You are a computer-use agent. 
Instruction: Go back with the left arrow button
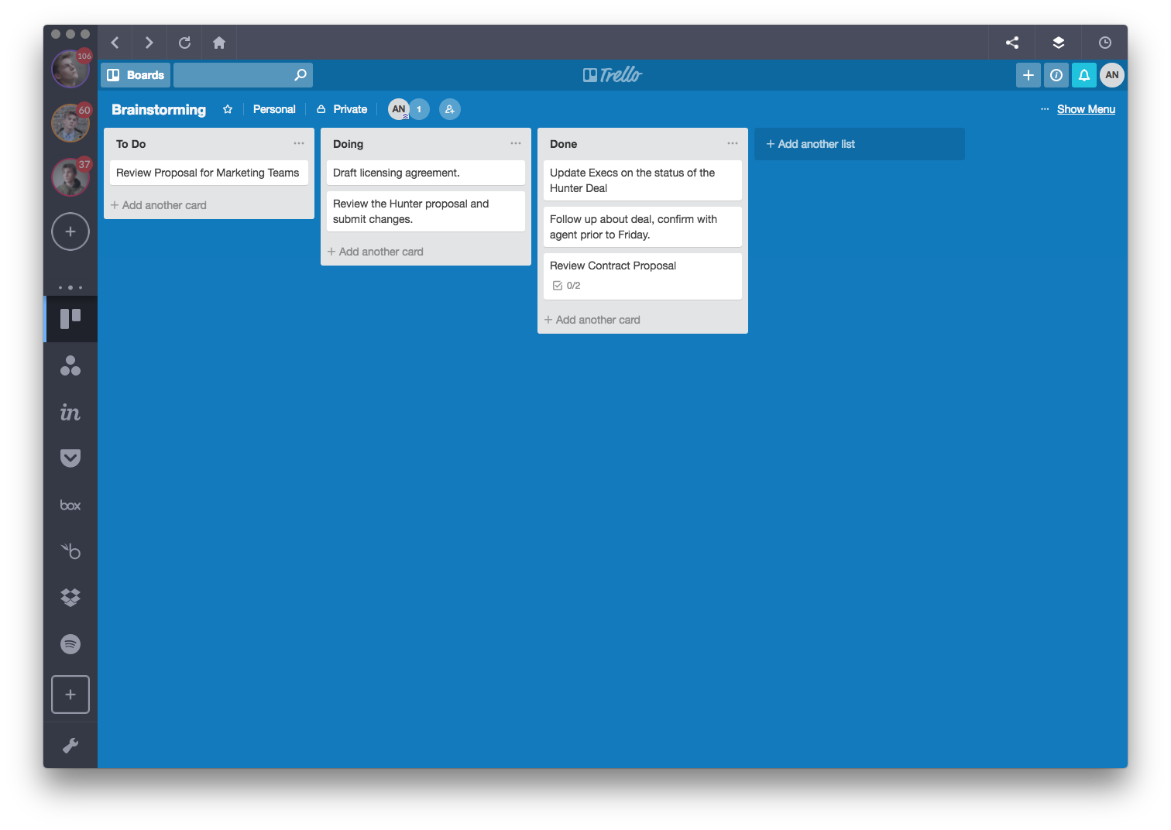coord(115,43)
